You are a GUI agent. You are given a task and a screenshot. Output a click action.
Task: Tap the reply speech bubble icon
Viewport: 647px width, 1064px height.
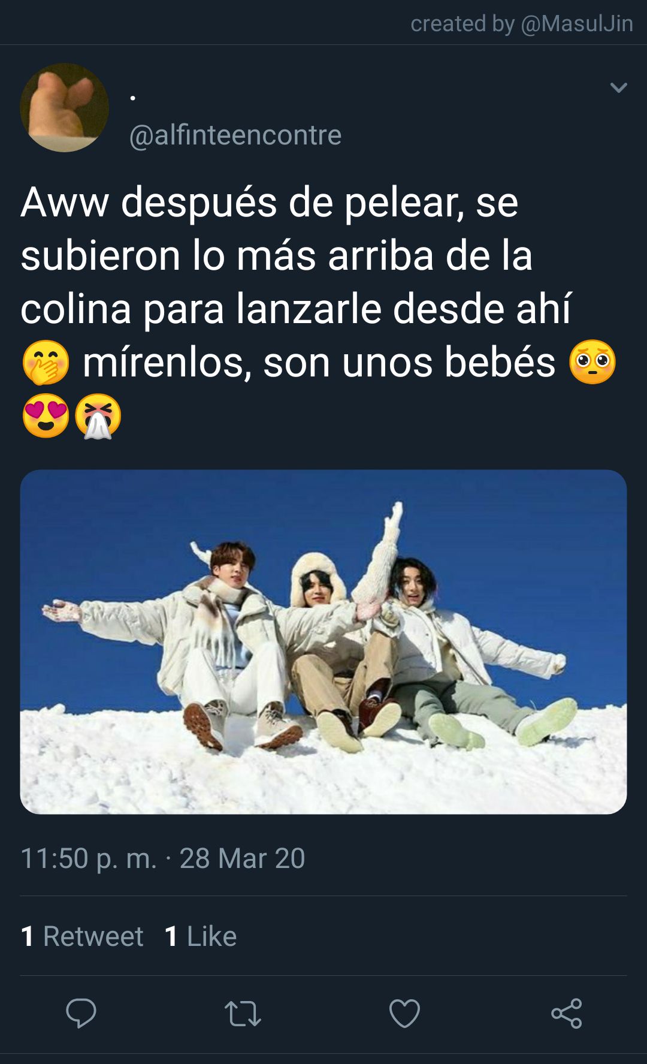[x=81, y=1013]
